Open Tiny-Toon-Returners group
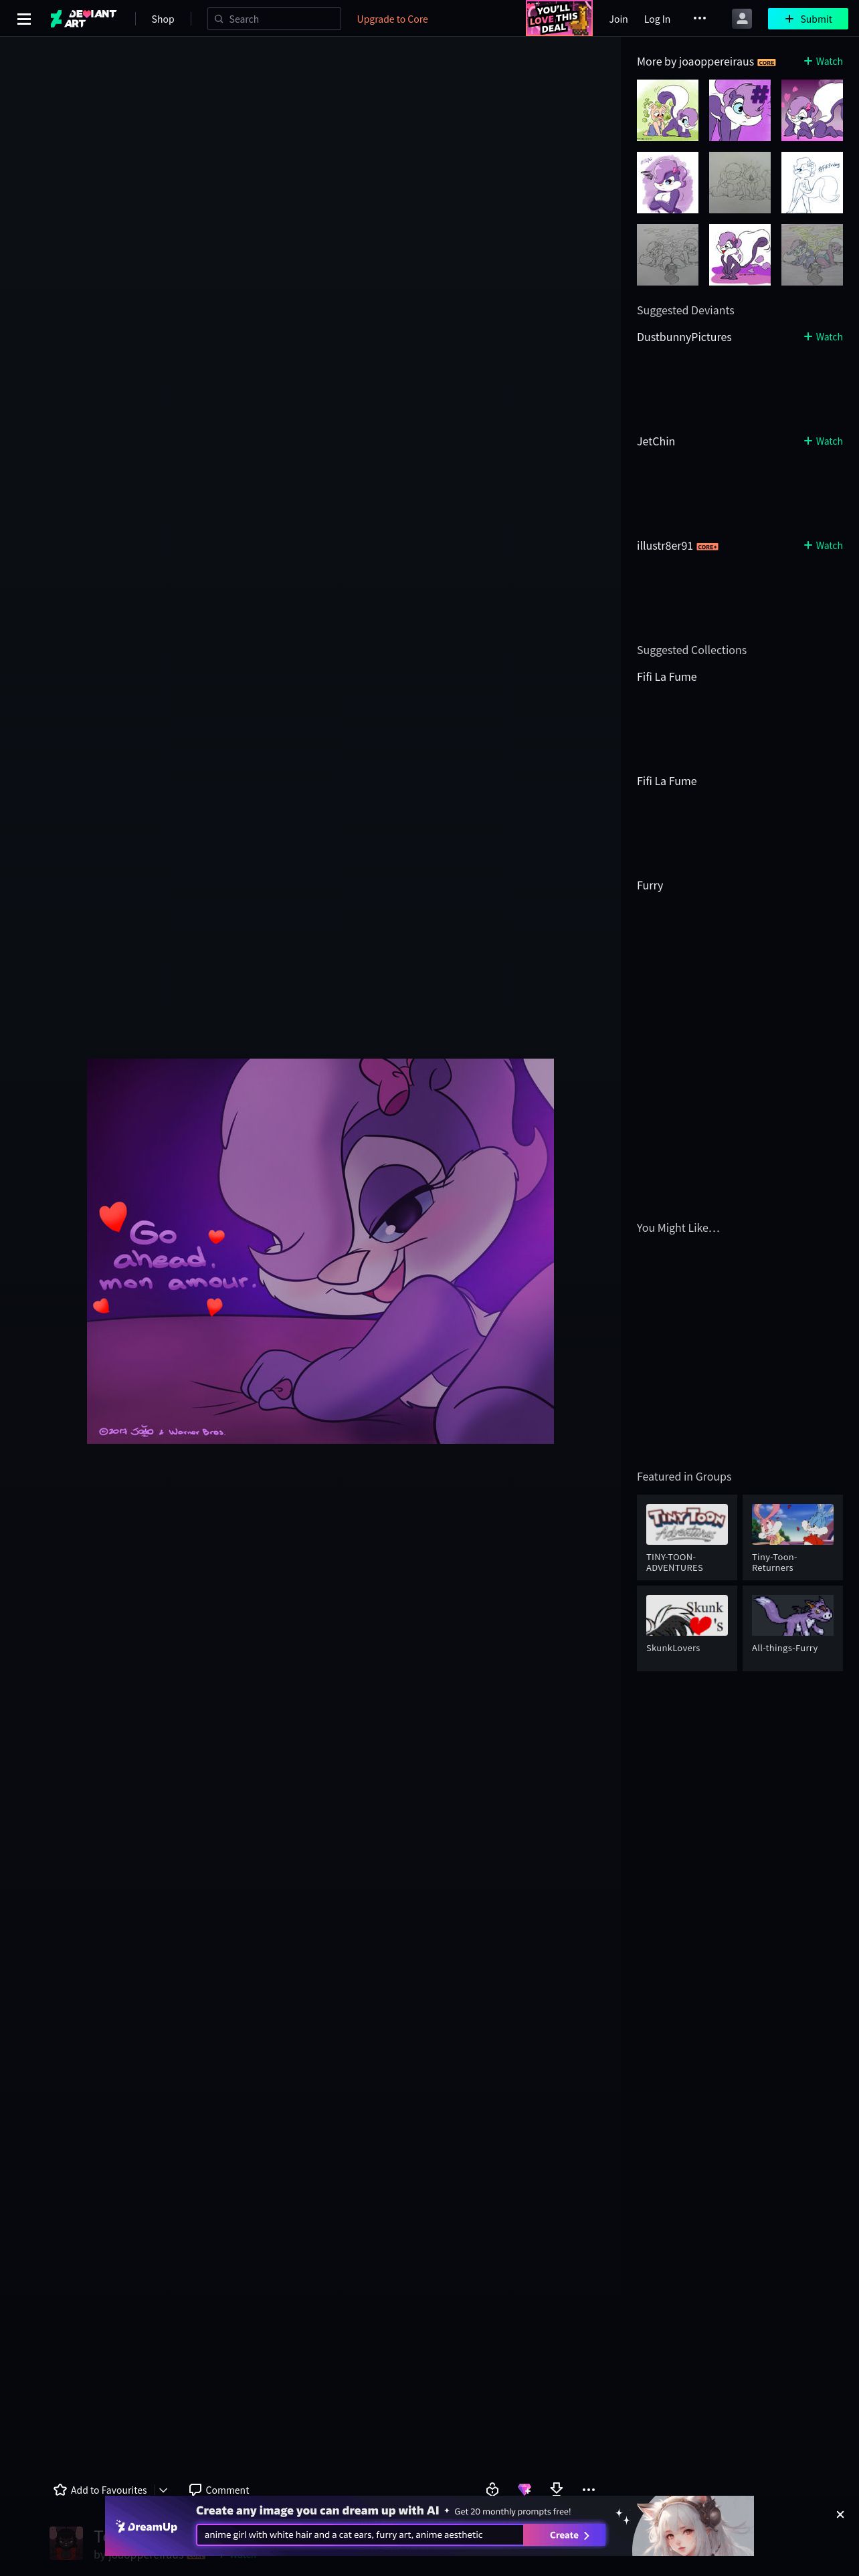Viewport: 859px width, 2576px height. (x=793, y=1537)
